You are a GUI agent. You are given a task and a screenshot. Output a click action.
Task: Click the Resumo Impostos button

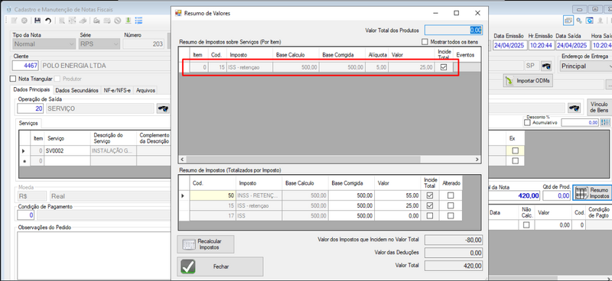(591, 193)
